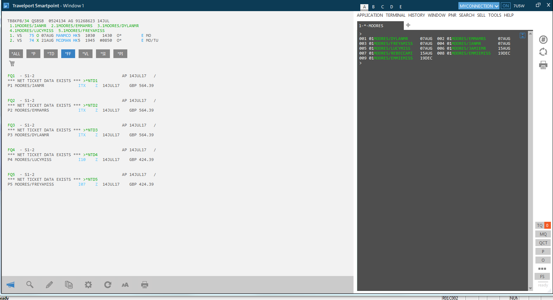Click the terminal scrollbar up arrow
The height and width of the screenshot is (300, 553).
[530, 33]
